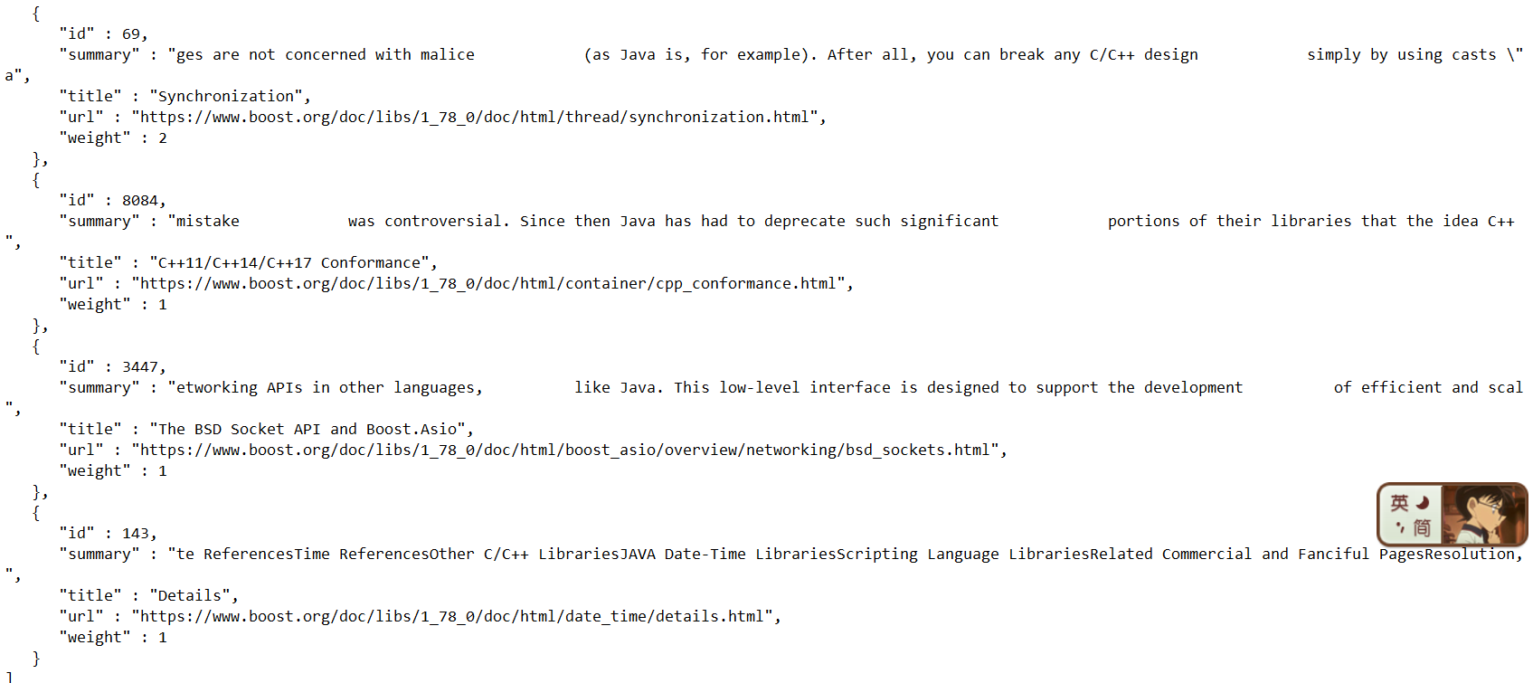Click the weight value 2

tap(163, 138)
